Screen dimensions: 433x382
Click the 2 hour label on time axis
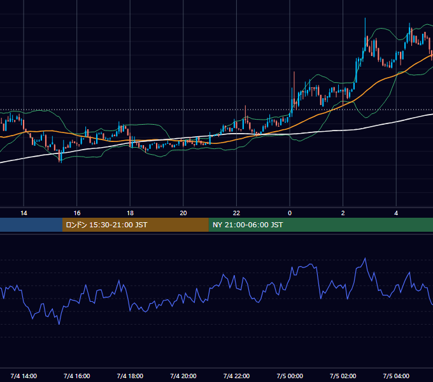[343, 213]
